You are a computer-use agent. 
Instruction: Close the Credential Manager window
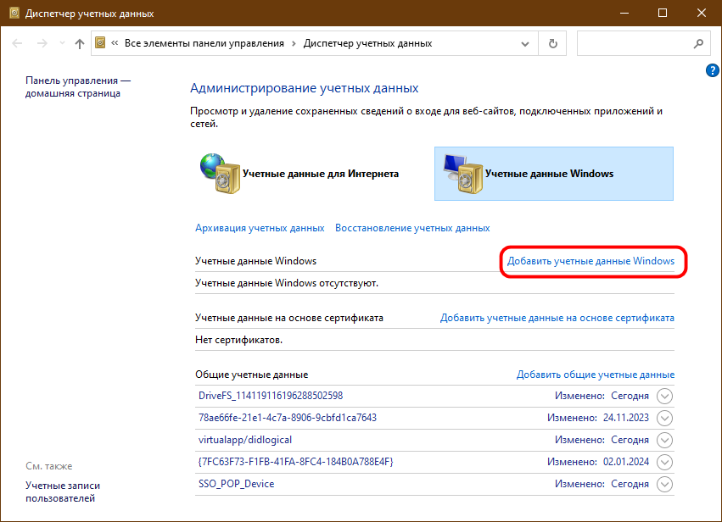702,13
